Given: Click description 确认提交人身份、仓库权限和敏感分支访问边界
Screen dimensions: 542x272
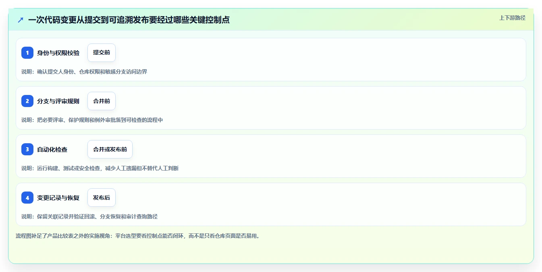Looking at the screenshot, I should (92, 72).
